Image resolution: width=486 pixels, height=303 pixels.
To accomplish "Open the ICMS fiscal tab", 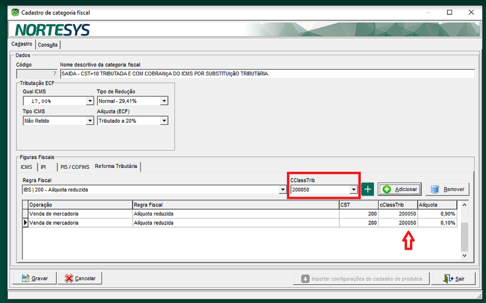I will coord(27,167).
